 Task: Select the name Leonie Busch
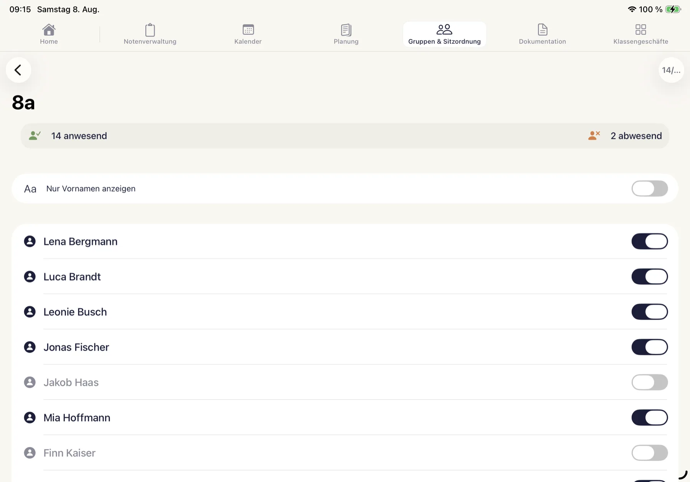coord(75,312)
